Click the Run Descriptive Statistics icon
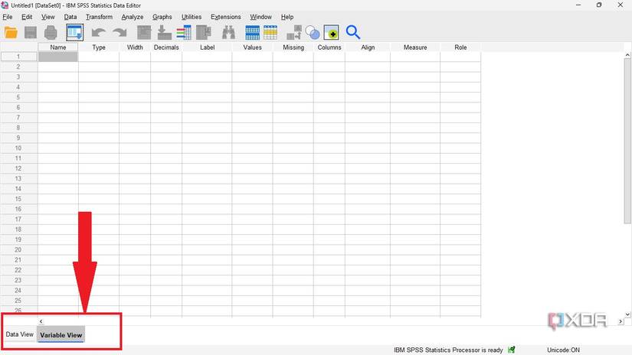This screenshot has width=632, height=355. click(x=204, y=33)
